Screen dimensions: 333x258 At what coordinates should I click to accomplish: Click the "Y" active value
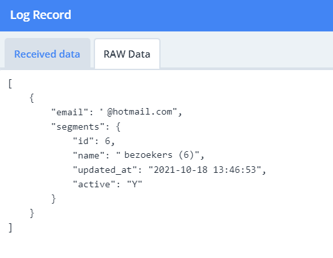click(134, 185)
